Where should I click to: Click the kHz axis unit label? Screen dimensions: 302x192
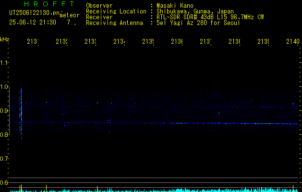point(4,39)
